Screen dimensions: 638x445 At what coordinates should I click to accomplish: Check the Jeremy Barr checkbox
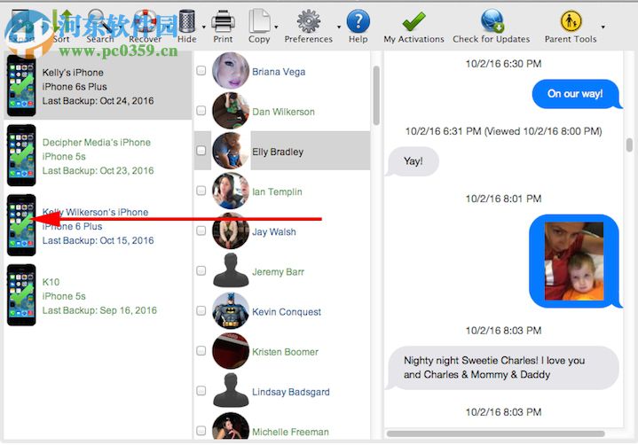click(201, 270)
